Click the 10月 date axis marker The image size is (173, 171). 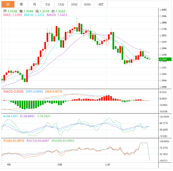click(x=60, y=165)
